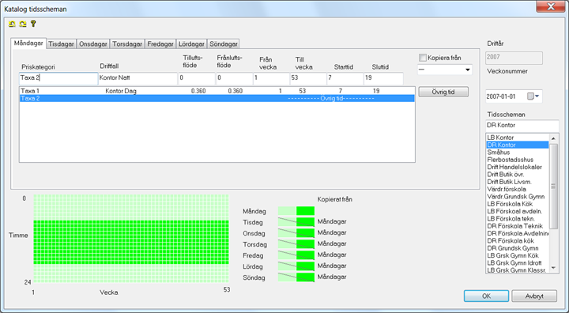Image resolution: width=569 pixels, height=313 pixels.
Task: Click the Från vecka input field
Action: (271, 78)
